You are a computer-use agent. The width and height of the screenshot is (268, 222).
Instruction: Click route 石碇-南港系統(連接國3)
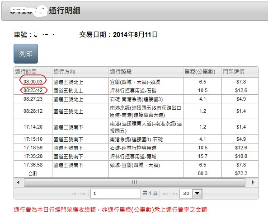[x=136, y=99]
